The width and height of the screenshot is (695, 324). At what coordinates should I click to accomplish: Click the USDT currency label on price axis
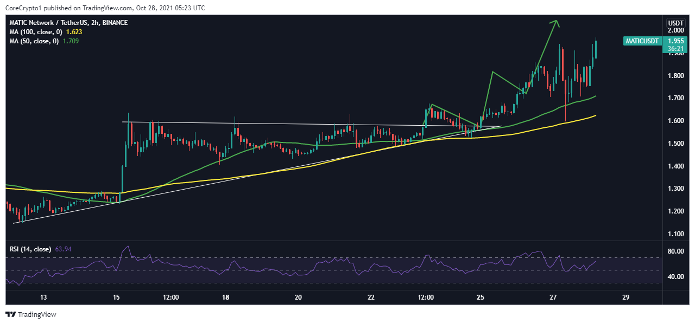pyautogui.click(x=675, y=23)
